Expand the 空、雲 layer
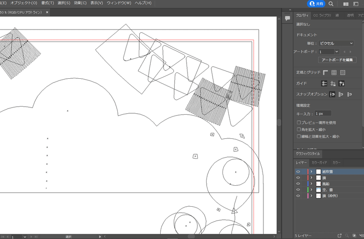The image size is (364, 239). coord(312,190)
